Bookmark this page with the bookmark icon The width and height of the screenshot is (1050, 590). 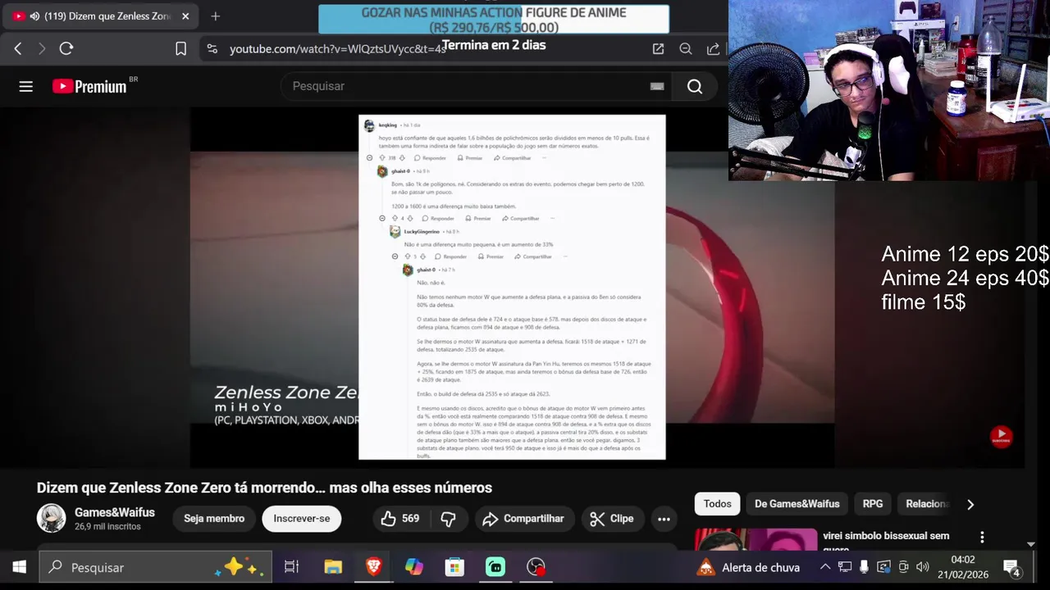coord(181,49)
